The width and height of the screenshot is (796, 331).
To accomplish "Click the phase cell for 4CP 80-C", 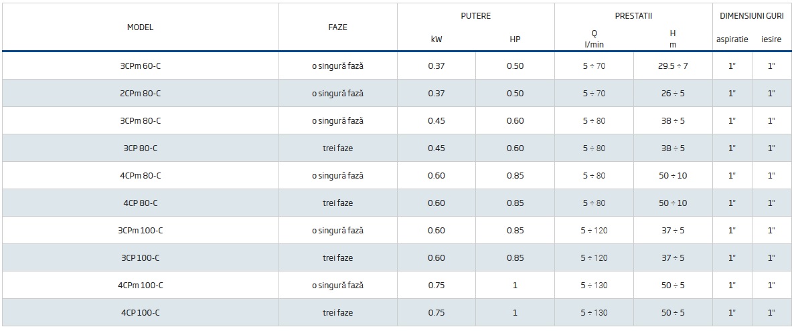I will pos(337,203).
